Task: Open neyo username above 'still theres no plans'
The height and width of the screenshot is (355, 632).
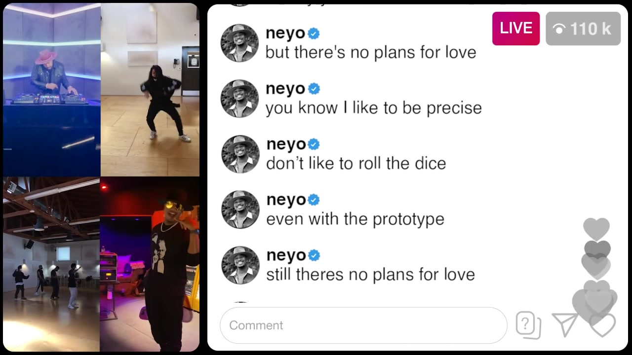Action: [286, 255]
